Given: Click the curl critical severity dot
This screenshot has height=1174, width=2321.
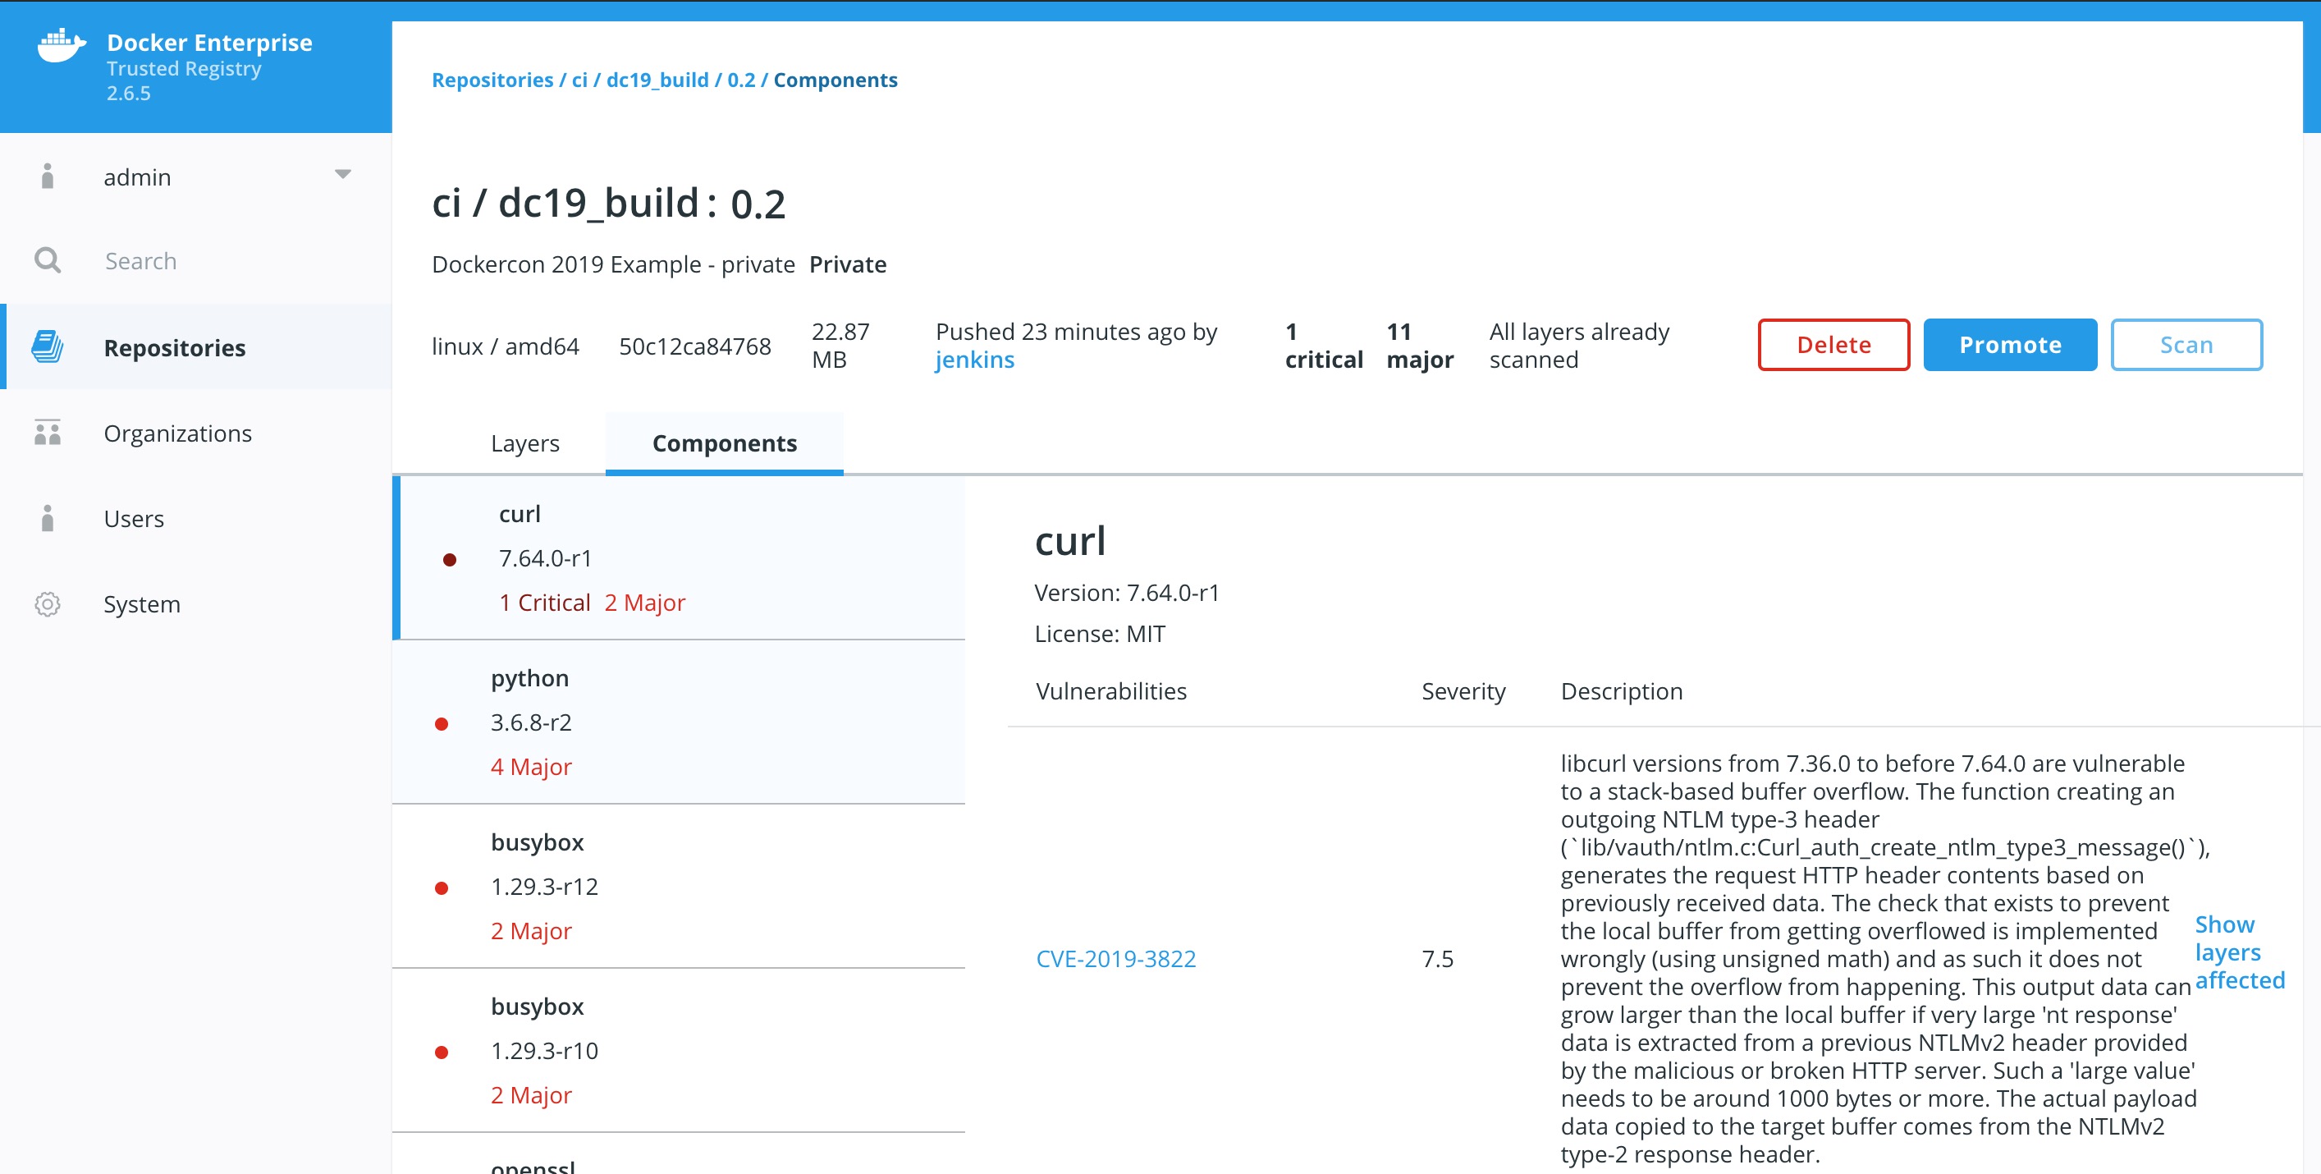Looking at the screenshot, I should pos(450,560).
